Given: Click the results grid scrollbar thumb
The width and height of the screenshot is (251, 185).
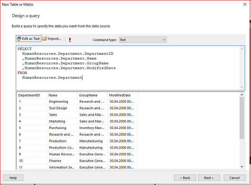Looking at the screenshot, I should pyautogui.click(x=242, y=118).
